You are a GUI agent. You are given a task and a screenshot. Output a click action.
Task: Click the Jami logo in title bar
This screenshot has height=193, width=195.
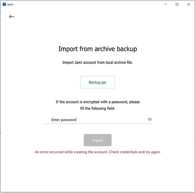click(x=4, y=4)
